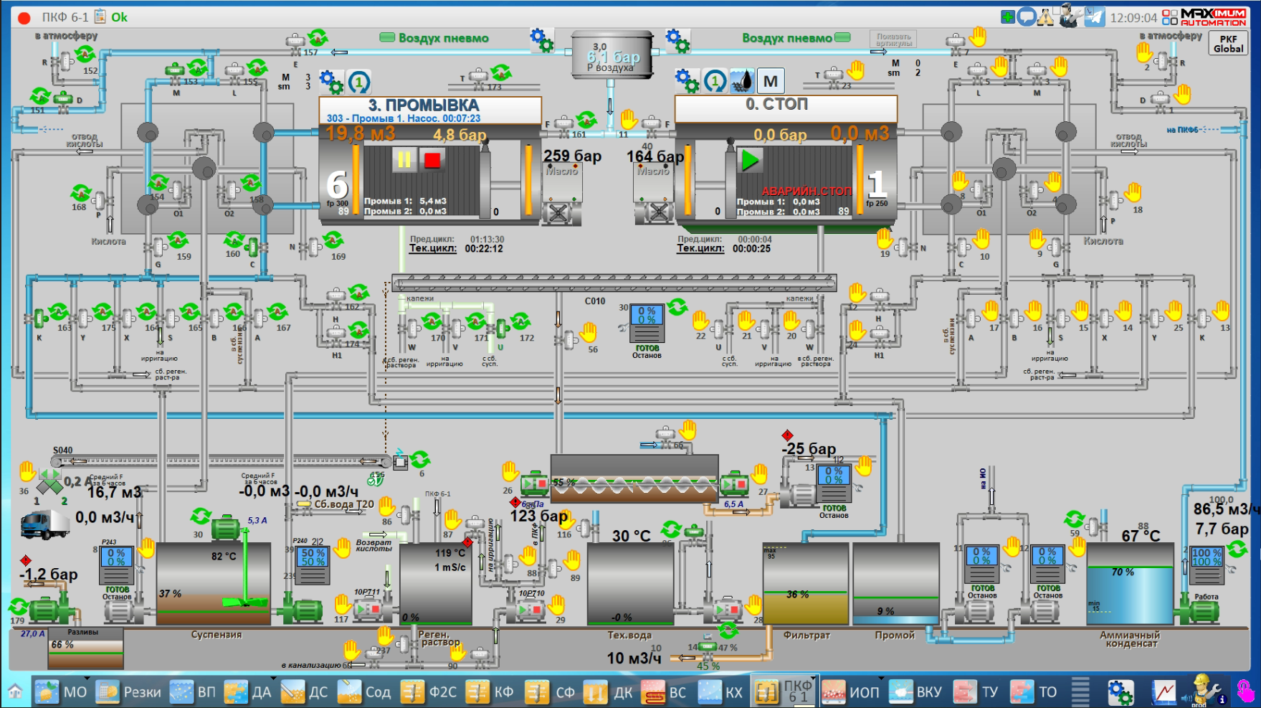Pause filter press 6 wash cycle

[404, 159]
